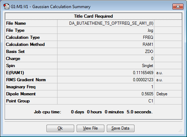
Task: Click the Ok button
Action: tap(60, 128)
